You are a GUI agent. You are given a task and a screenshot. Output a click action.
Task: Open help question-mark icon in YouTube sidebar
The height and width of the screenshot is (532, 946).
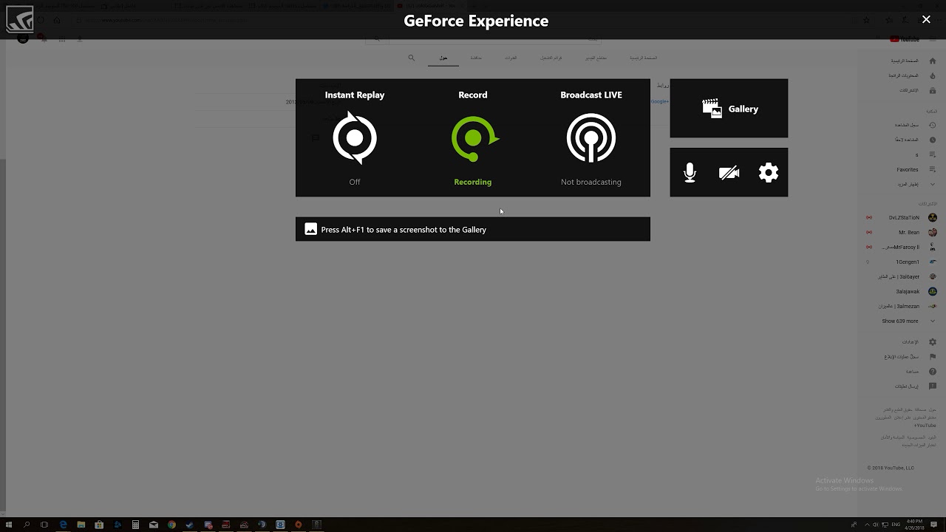click(x=933, y=372)
